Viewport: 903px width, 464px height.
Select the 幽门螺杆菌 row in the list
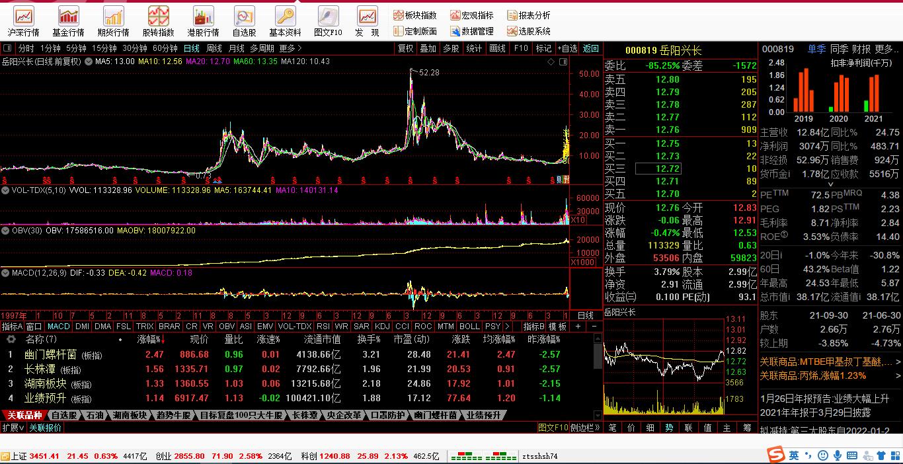click(50, 355)
